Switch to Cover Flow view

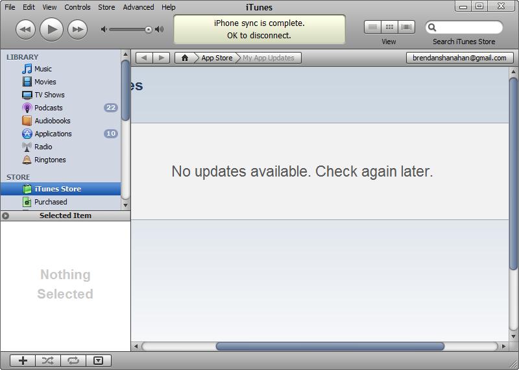coord(407,27)
